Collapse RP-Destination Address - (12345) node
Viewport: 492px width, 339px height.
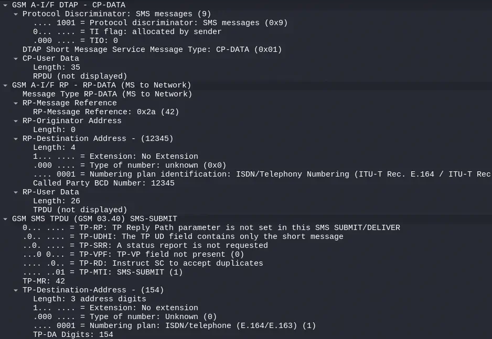pos(16,139)
